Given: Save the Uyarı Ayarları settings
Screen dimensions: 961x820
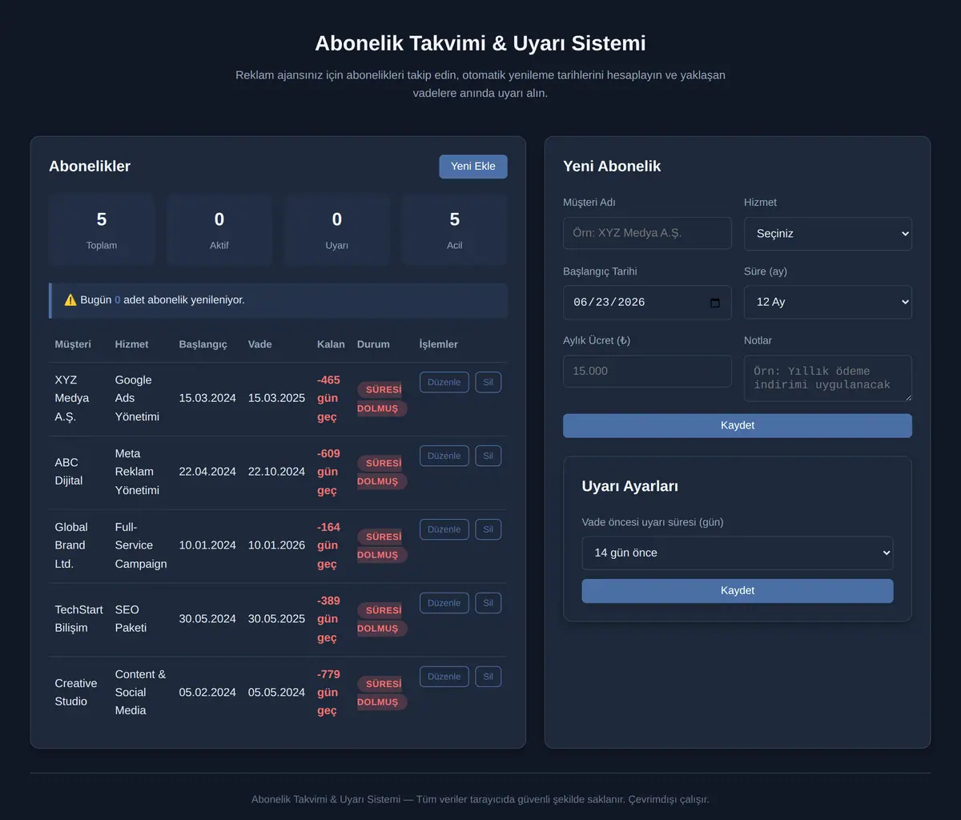Looking at the screenshot, I should (738, 591).
